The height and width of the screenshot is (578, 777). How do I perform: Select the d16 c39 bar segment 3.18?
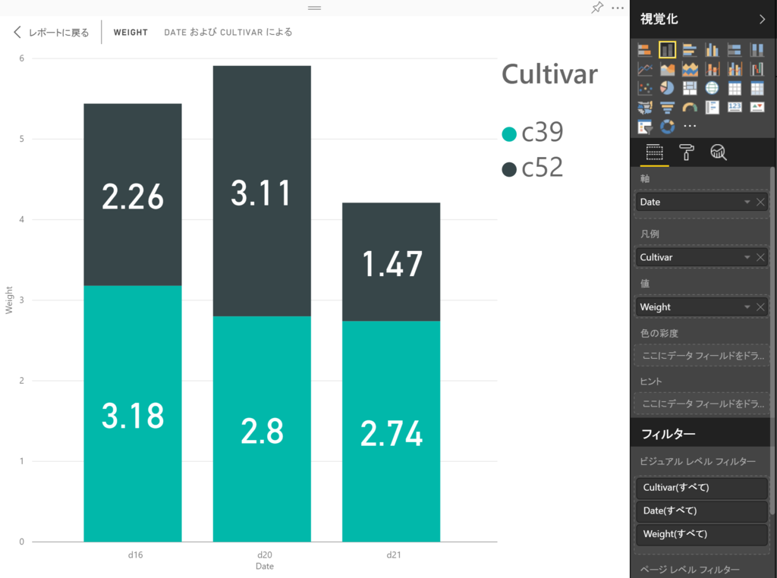coord(133,413)
